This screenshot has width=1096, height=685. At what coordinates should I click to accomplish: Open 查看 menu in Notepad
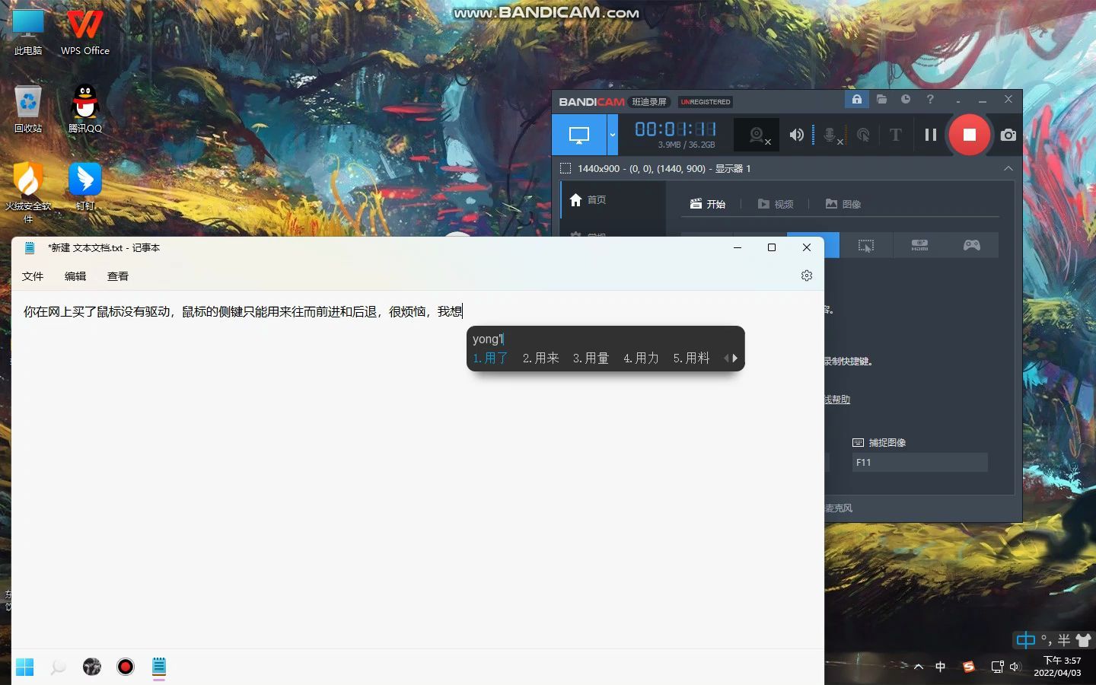(118, 276)
